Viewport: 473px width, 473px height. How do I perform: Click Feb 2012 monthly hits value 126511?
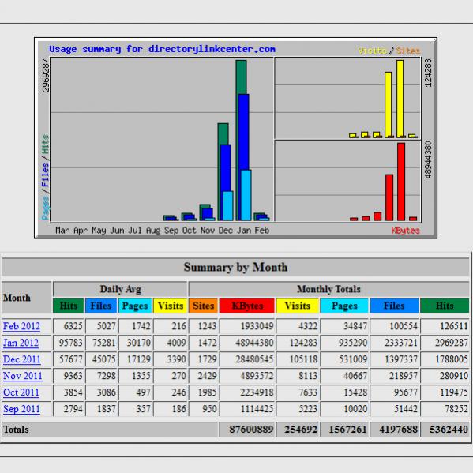(454, 326)
